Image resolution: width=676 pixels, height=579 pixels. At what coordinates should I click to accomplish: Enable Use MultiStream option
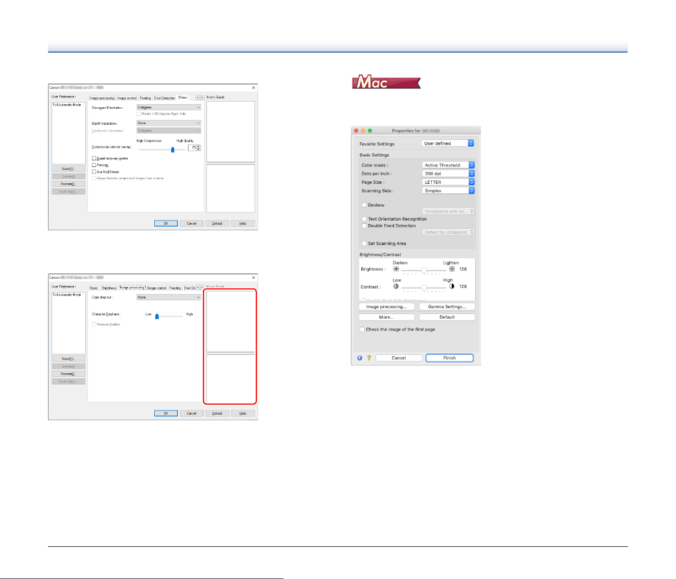[94, 172]
